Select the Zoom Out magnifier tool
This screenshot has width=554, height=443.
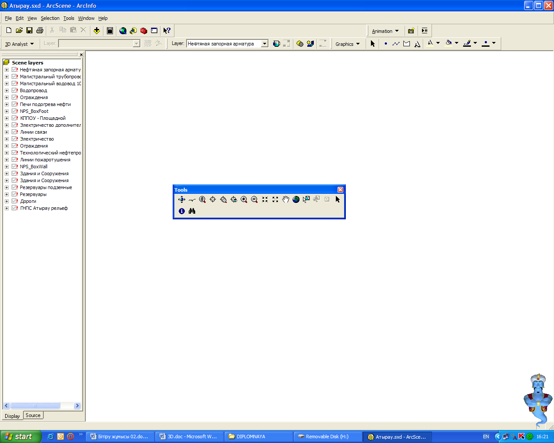(x=254, y=199)
